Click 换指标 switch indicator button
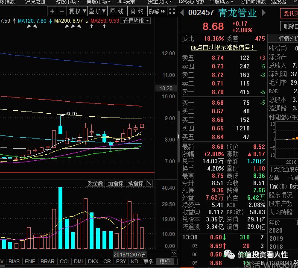 coord(135,183)
